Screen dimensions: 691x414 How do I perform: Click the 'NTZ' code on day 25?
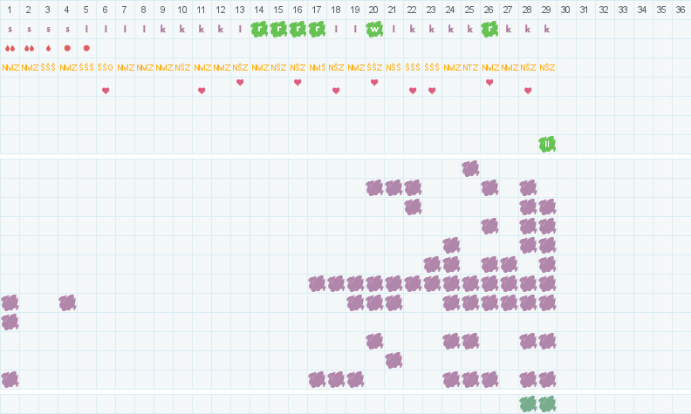470,67
